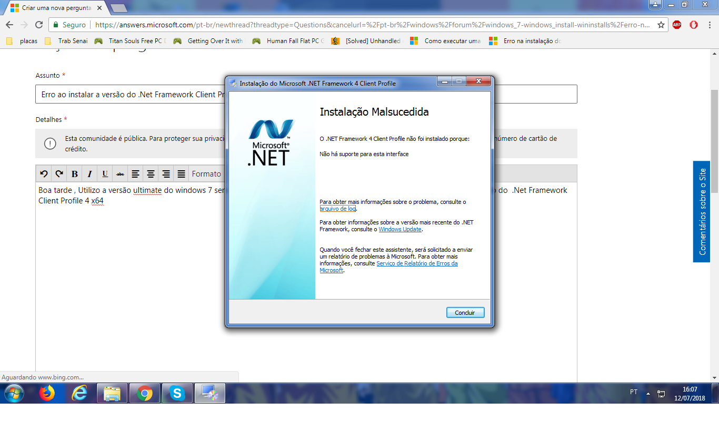
Task: Launch Firefox from the taskbar
Action: click(x=47, y=393)
